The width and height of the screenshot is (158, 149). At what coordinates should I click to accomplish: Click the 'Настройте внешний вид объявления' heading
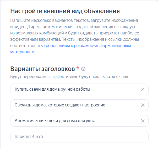65,11
